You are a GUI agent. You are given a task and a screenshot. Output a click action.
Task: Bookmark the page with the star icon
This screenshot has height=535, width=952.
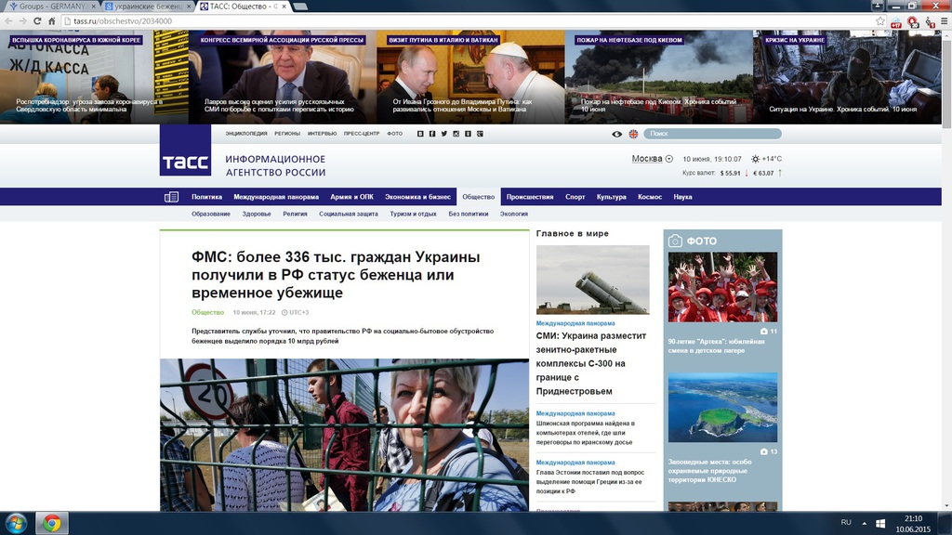pos(880,21)
